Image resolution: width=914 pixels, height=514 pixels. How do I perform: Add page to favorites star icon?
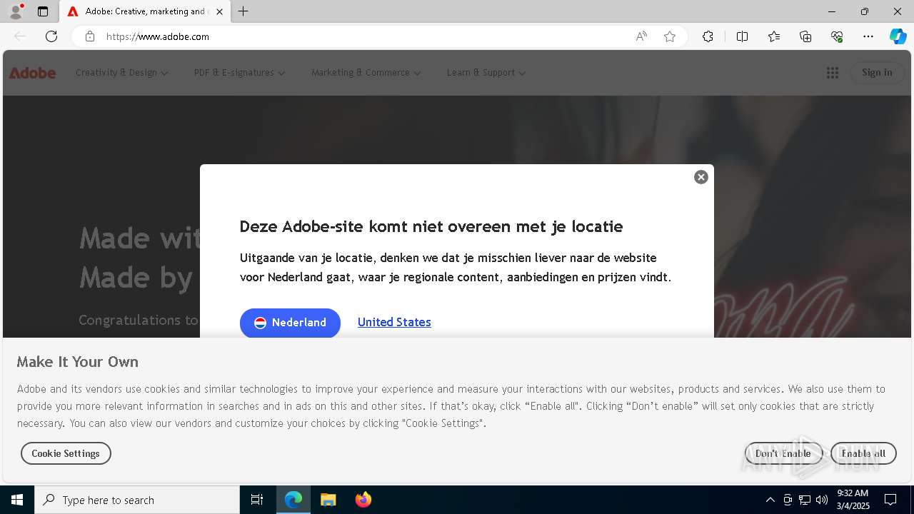(x=670, y=36)
